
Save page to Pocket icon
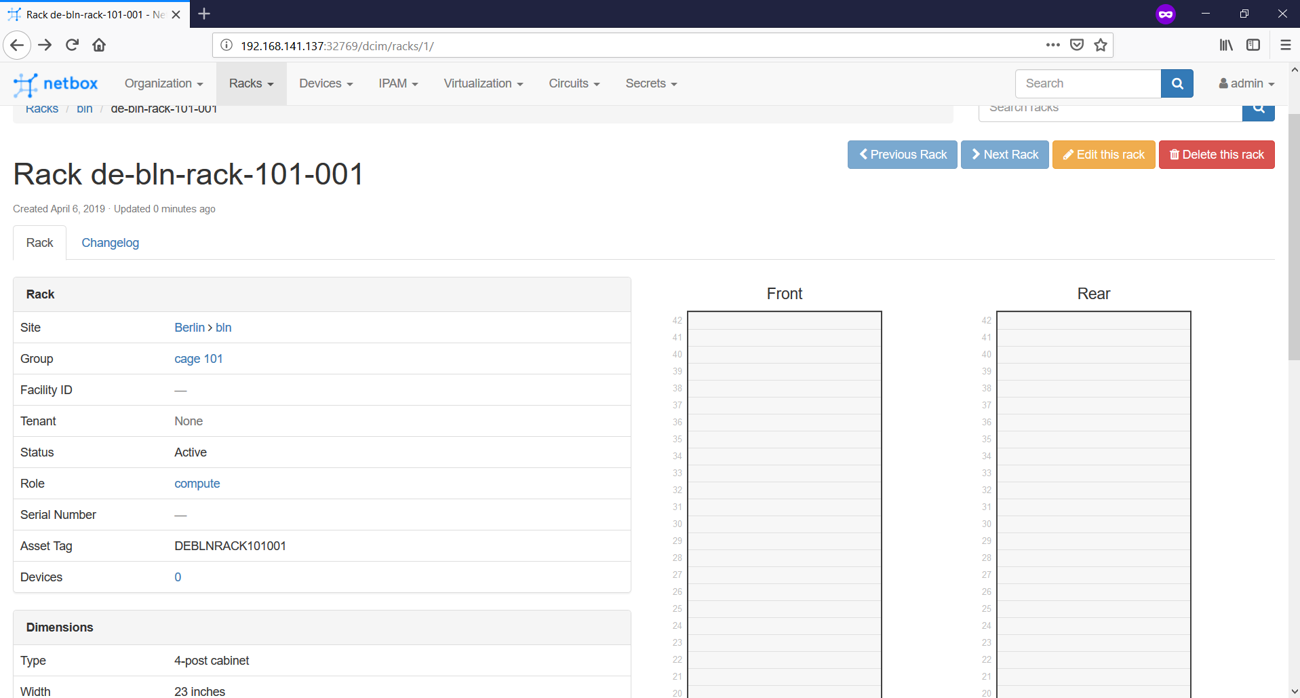point(1076,45)
